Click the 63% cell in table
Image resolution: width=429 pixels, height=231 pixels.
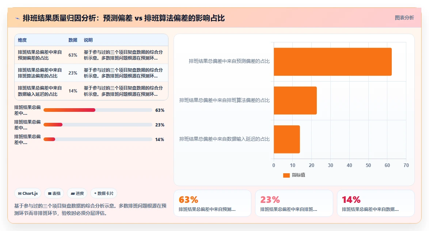click(x=73, y=55)
